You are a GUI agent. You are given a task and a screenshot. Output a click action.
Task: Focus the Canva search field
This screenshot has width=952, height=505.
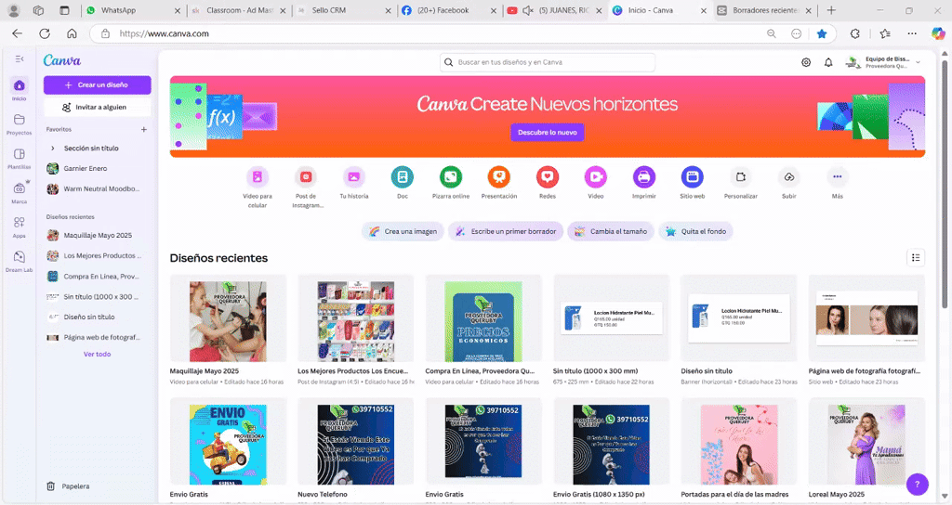pyautogui.click(x=547, y=62)
